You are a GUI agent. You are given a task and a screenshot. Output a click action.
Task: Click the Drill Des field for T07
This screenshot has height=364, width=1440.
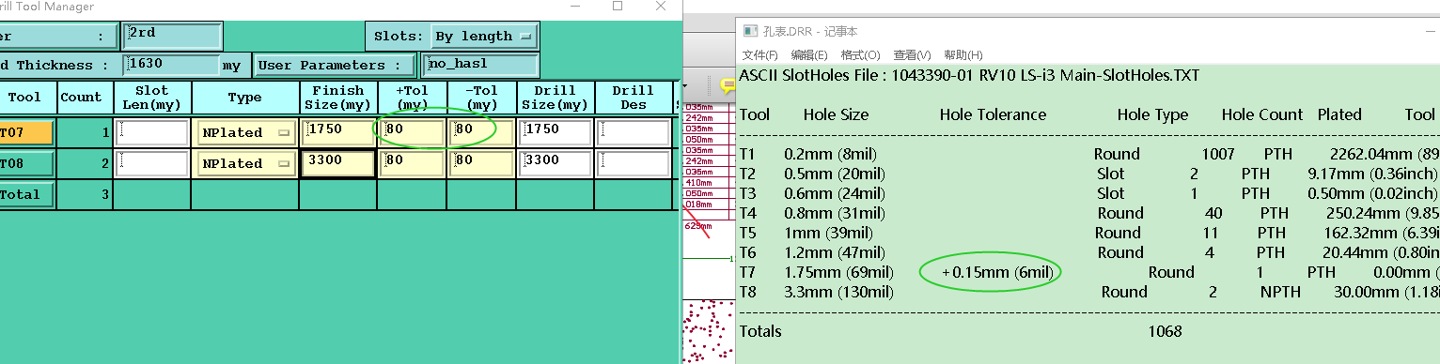point(634,132)
